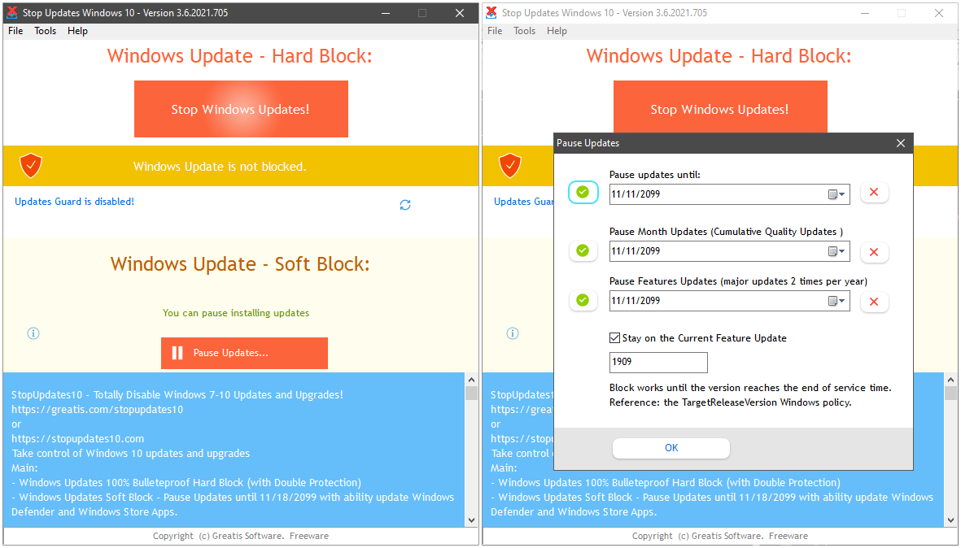The image size is (961, 548).
Task: Click scroll up arrow in right window info panel
Action: pos(950,380)
